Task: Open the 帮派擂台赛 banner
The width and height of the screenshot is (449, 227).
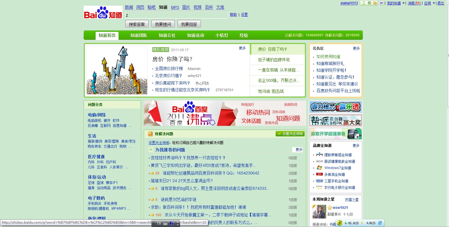Action: (x=336, y=120)
